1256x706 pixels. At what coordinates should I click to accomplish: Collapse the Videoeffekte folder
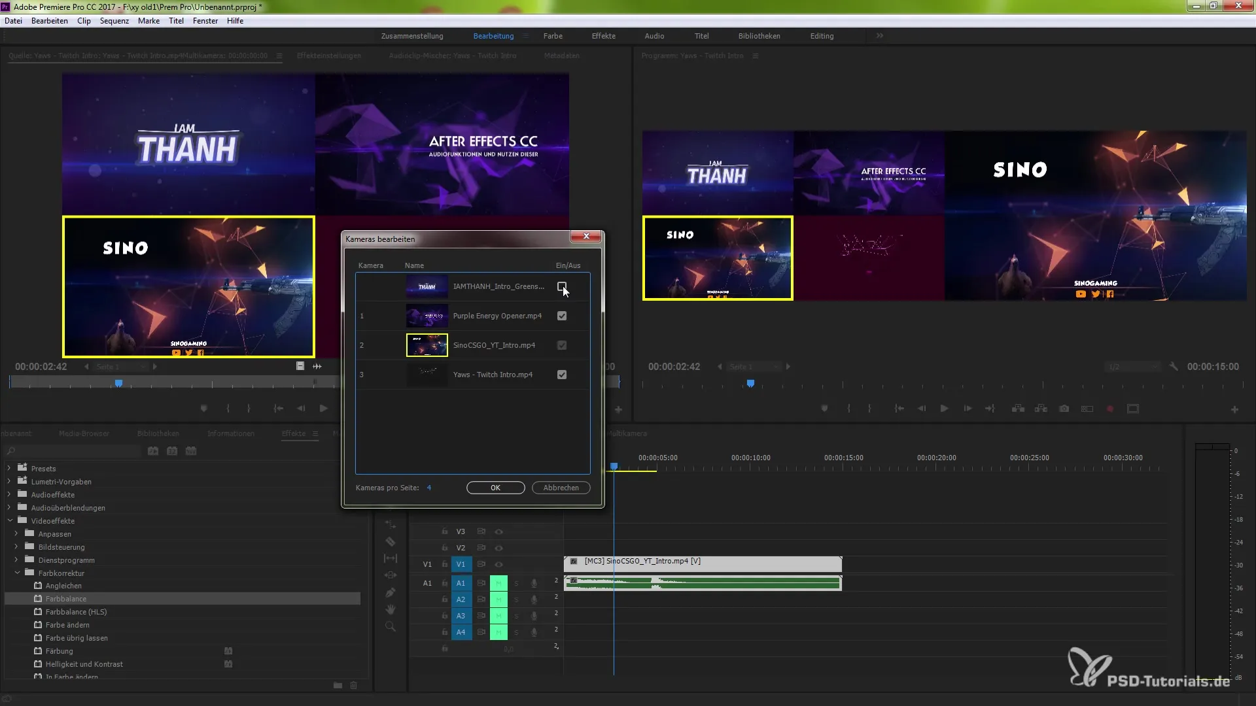tap(10, 520)
